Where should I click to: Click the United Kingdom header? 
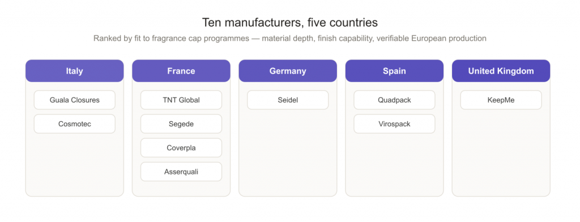point(501,71)
